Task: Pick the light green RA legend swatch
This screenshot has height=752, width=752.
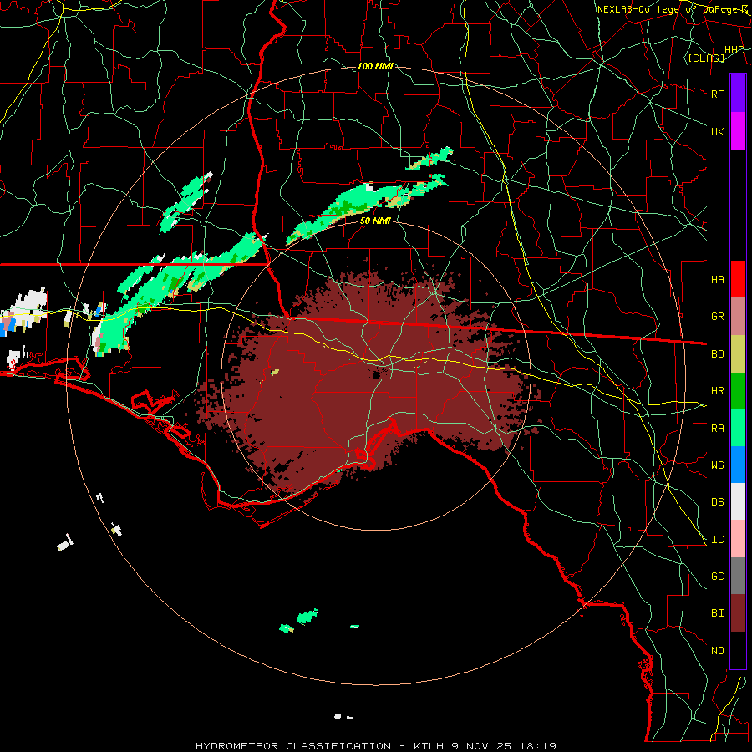Action: 738,428
